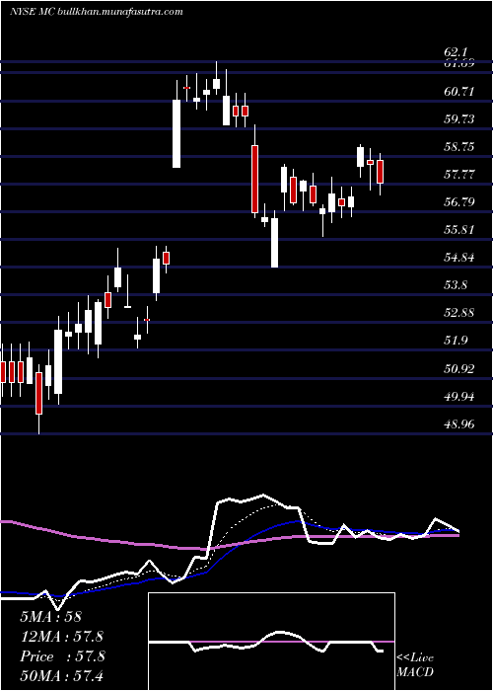Click the 54.84 price axis label

[459, 259]
